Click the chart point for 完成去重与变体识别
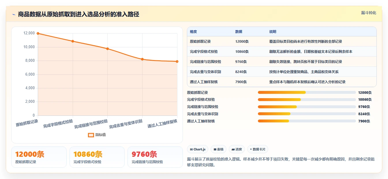Viewport: 388px width, 179px height. coord(142,59)
